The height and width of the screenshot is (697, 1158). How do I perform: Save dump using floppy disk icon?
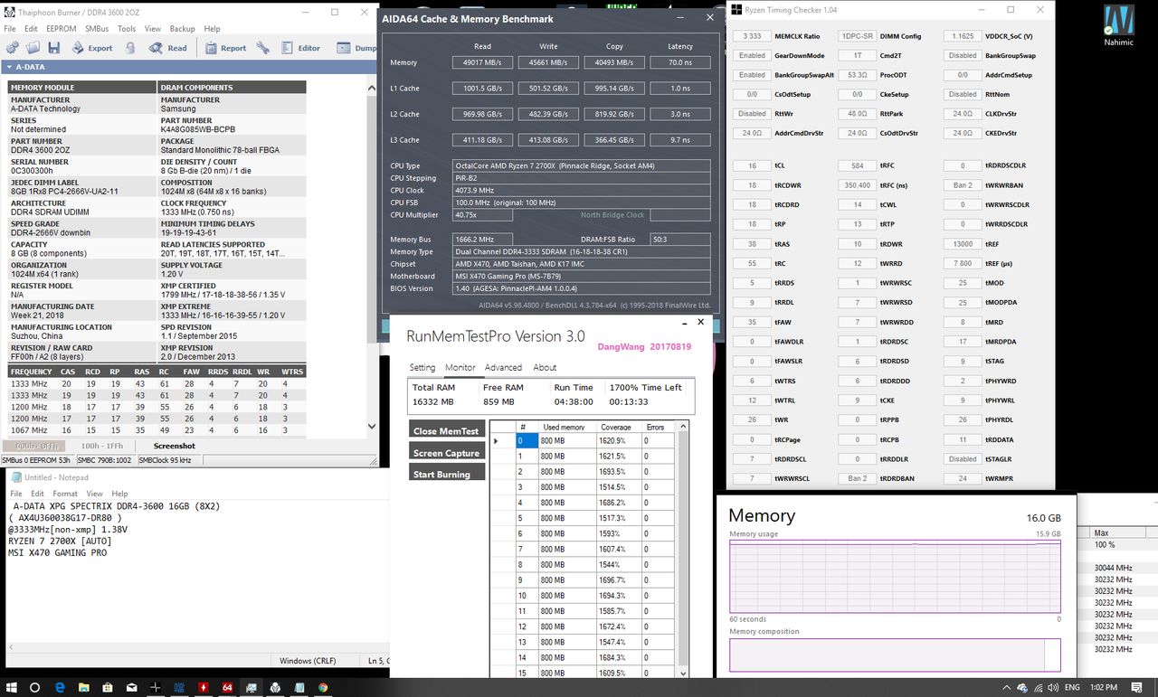coord(54,48)
